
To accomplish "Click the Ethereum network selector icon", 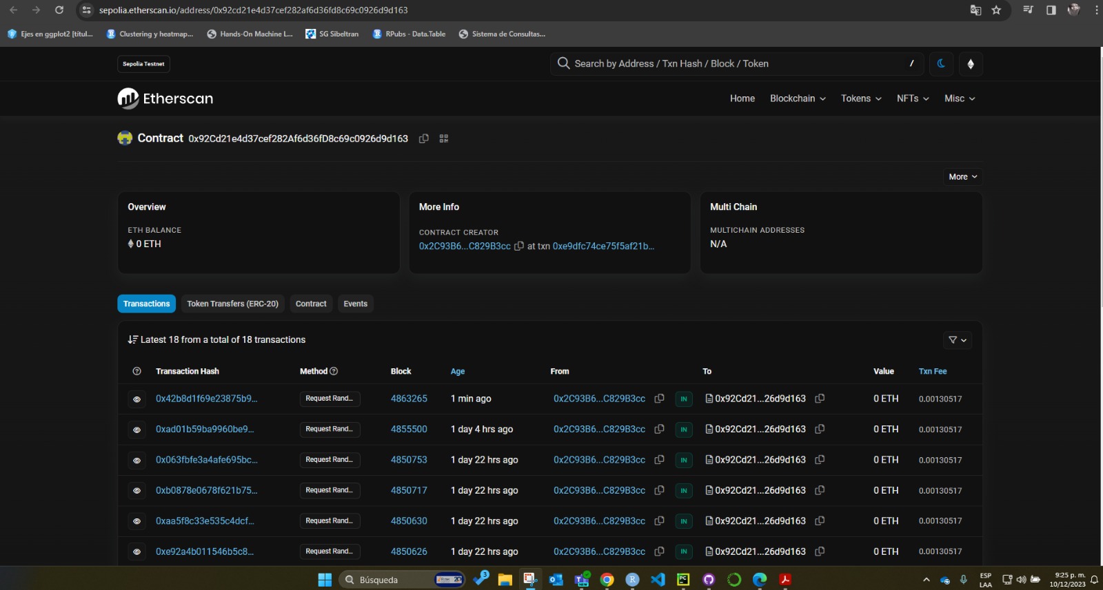I will point(971,64).
